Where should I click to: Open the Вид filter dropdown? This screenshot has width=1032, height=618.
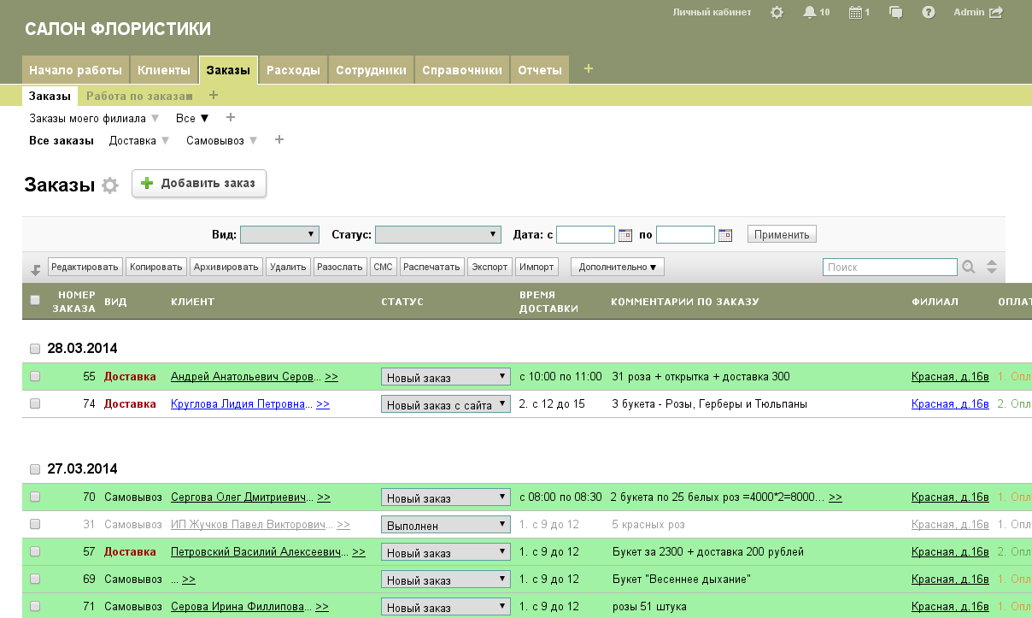279,235
